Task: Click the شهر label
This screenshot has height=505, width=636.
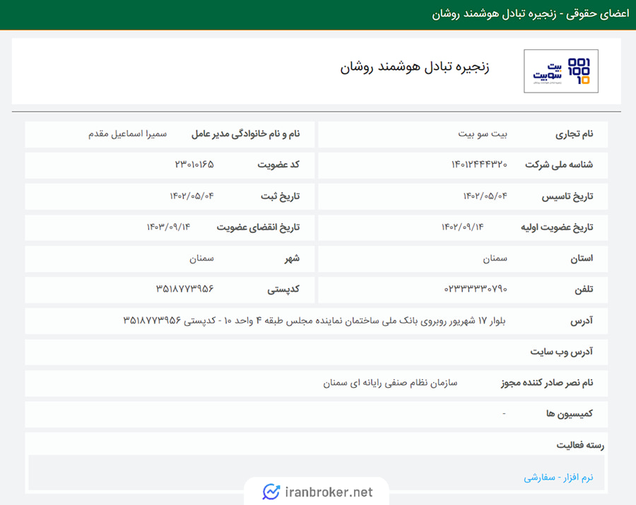Action: point(292,259)
